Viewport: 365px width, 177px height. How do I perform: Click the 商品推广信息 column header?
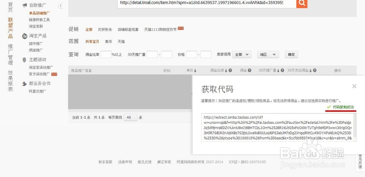coord(81,70)
